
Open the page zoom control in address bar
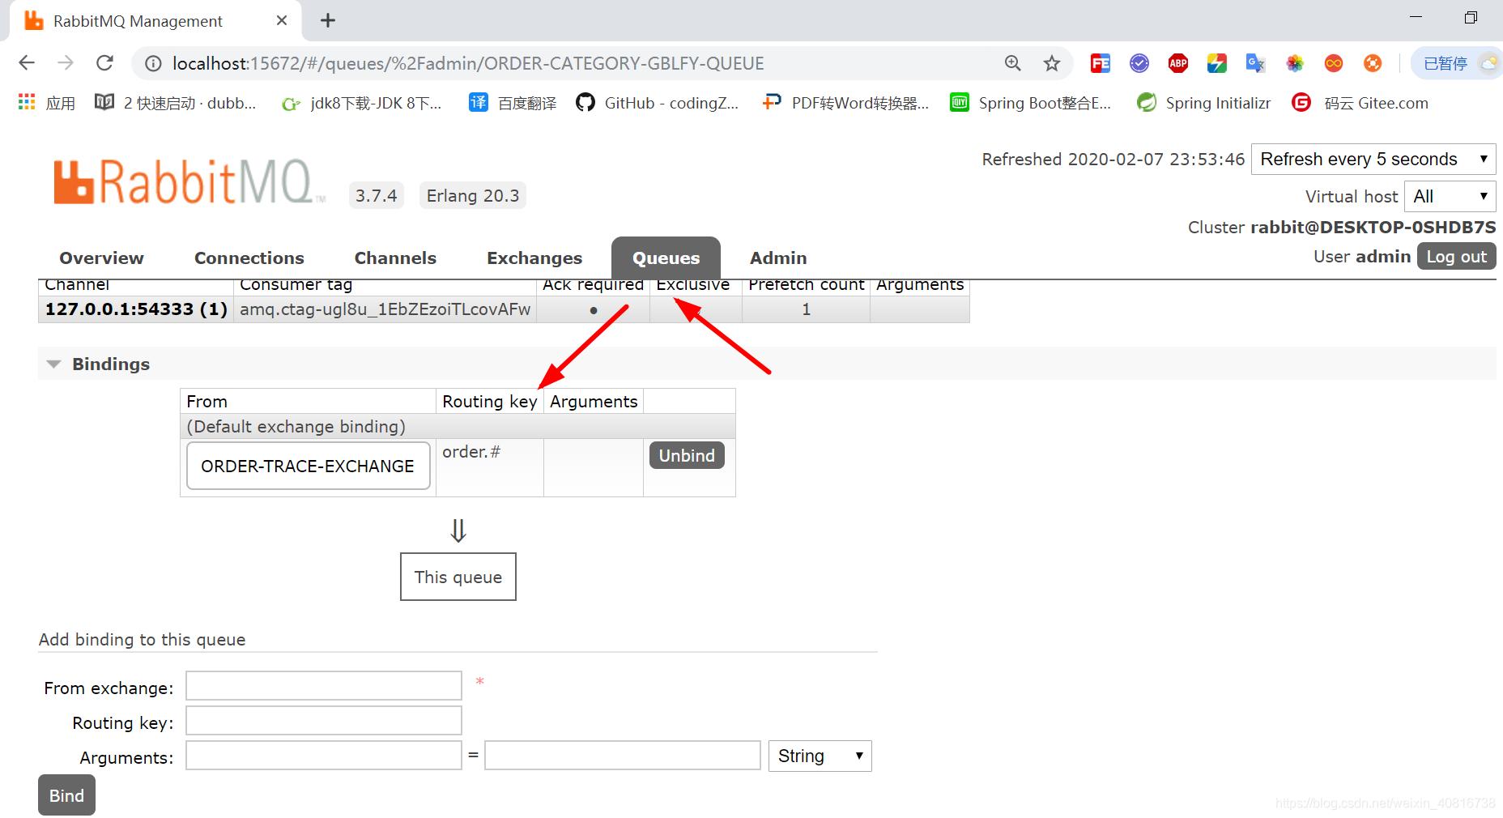coord(1012,63)
